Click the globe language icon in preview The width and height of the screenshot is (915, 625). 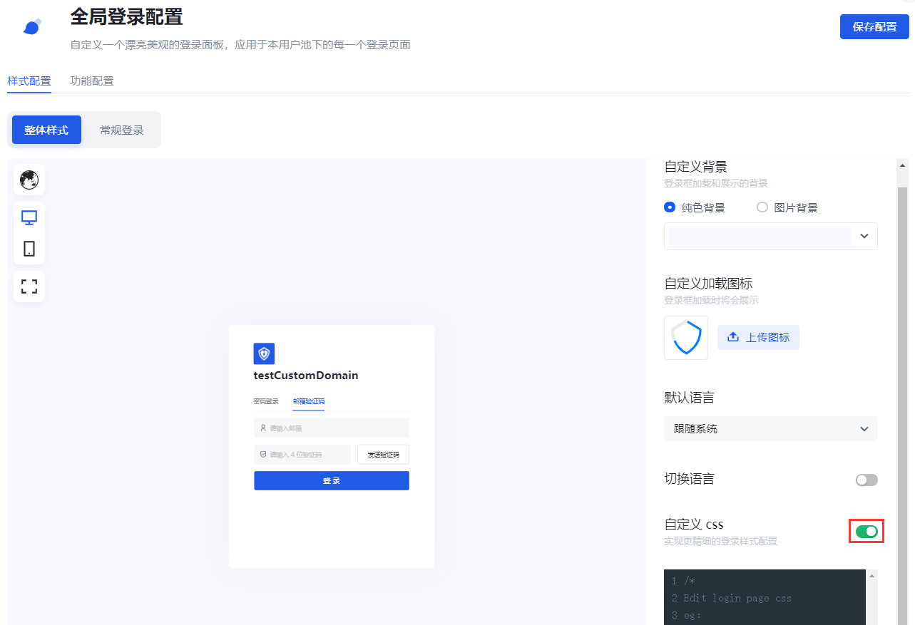[x=29, y=180]
